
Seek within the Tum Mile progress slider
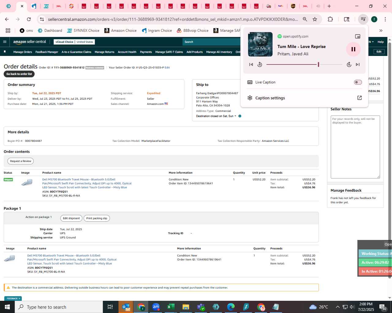[x=304, y=64]
